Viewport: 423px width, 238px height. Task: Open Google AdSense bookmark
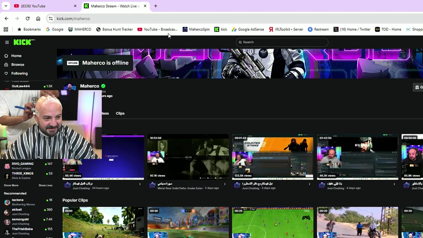(248, 29)
